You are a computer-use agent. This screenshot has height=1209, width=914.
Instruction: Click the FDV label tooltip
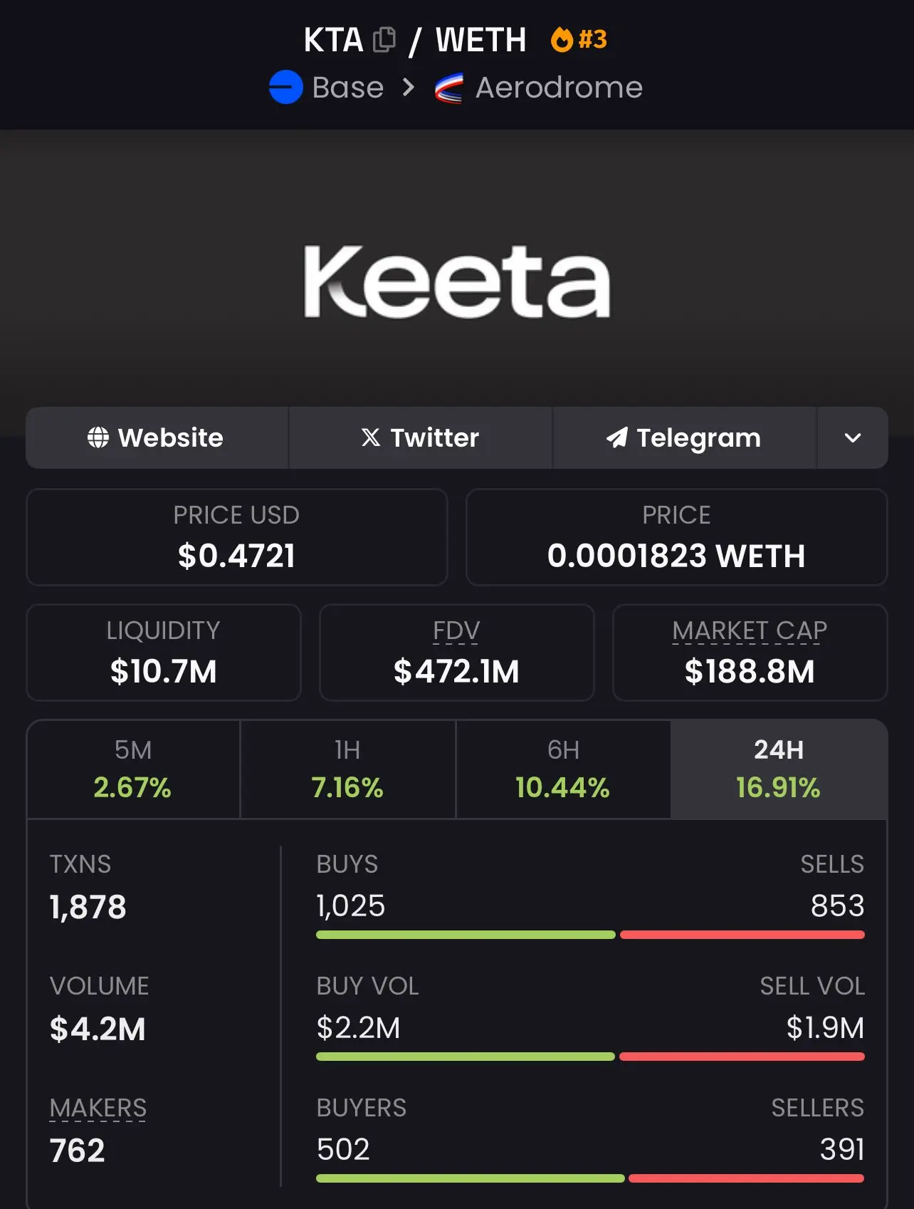pyautogui.click(x=456, y=631)
